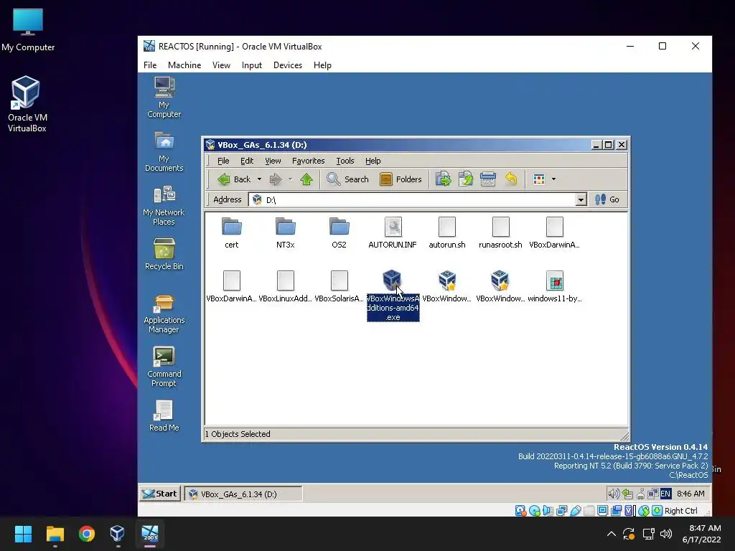Select the NT3x folder

point(286,233)
